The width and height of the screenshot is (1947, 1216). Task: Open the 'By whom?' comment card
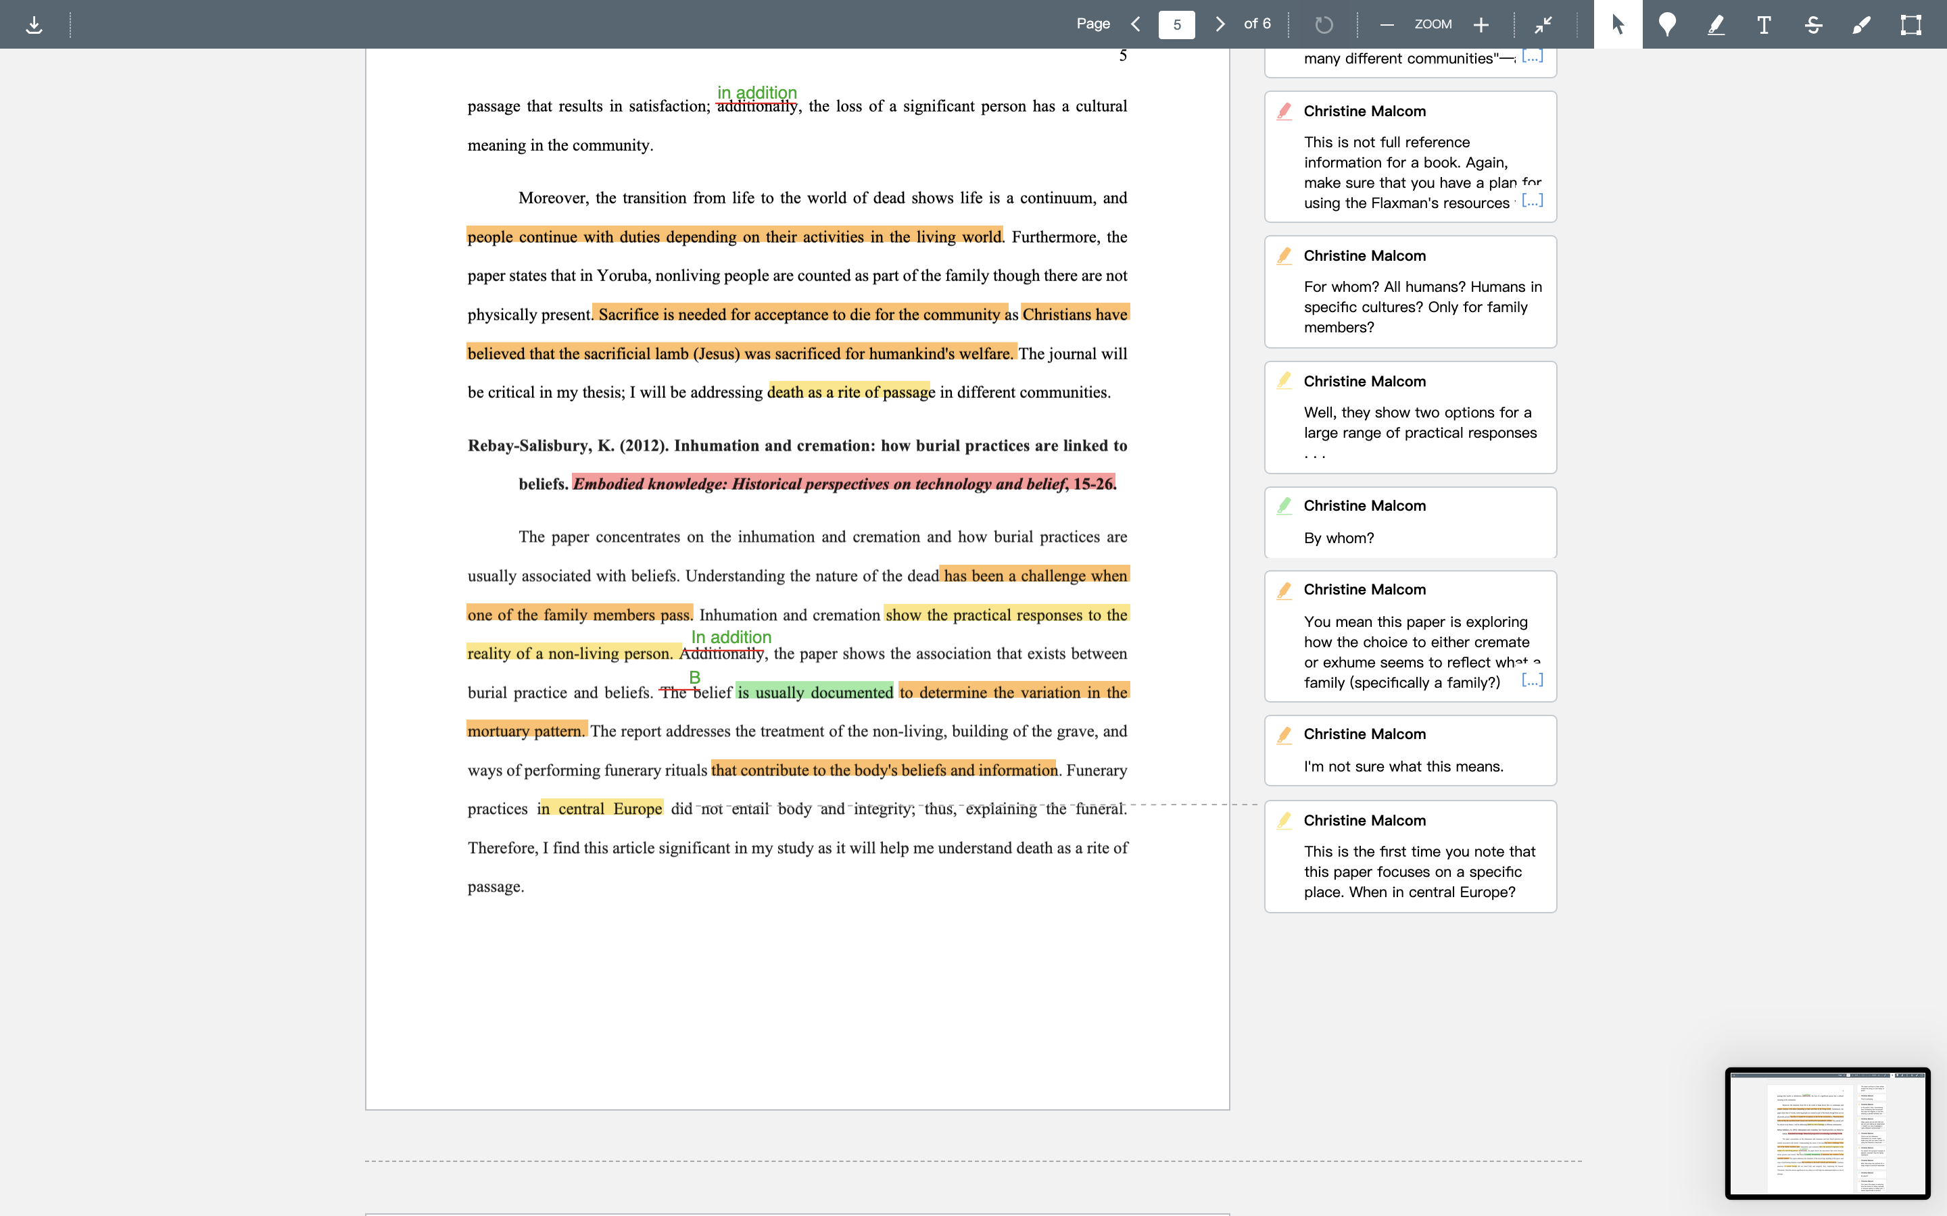(1410, 523)
